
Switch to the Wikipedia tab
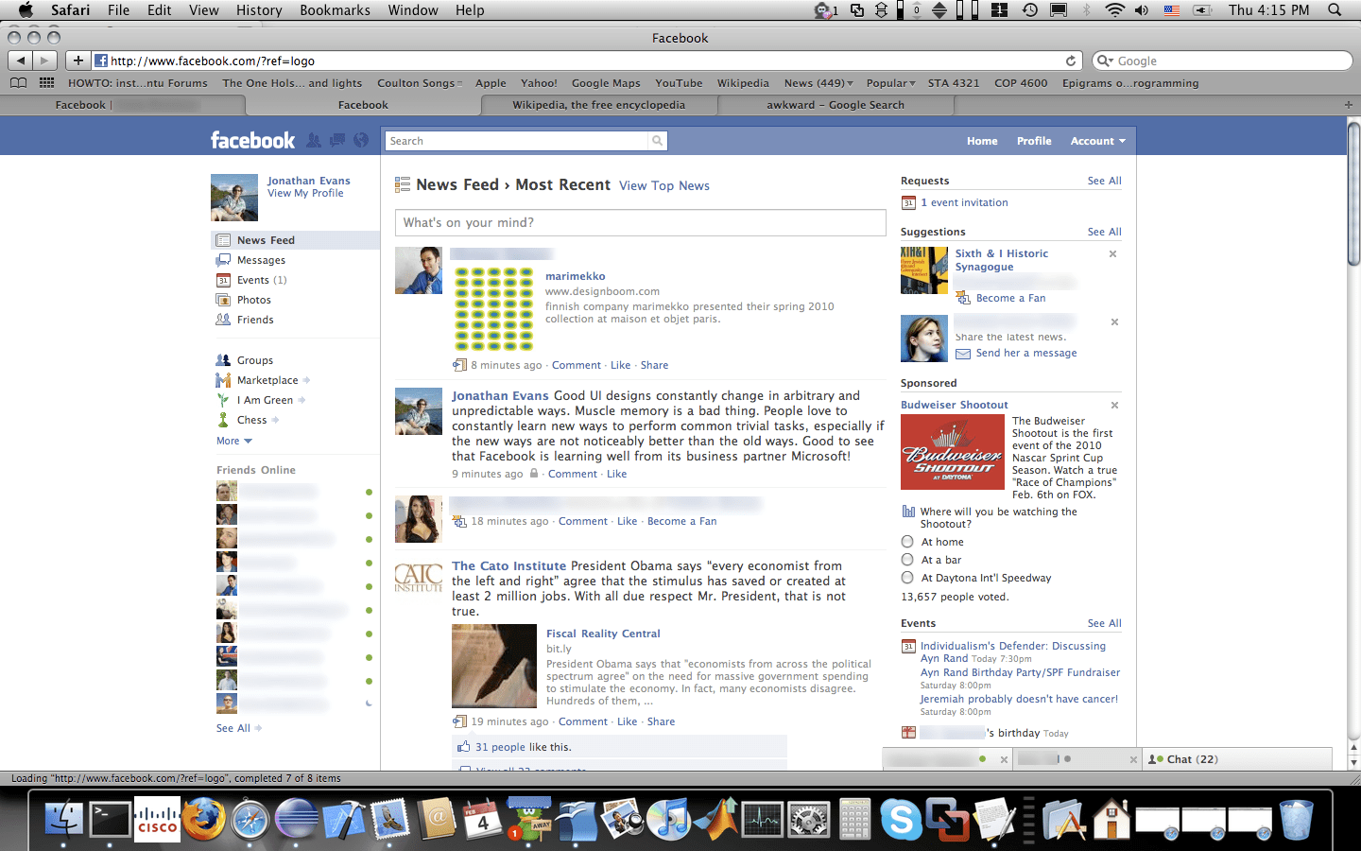click(599, 105)
